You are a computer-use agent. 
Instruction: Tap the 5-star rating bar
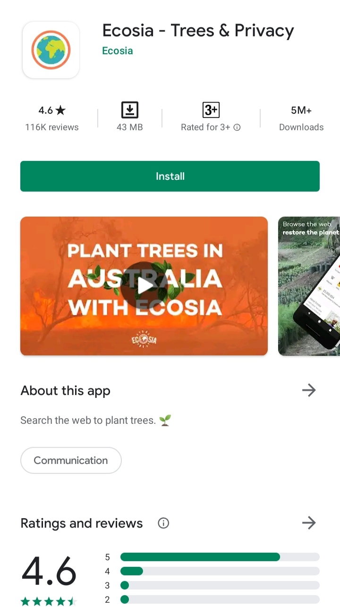220,557
